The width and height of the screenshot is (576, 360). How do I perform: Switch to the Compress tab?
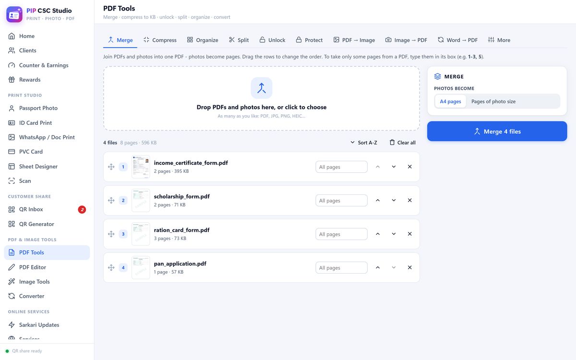(160, 40)
